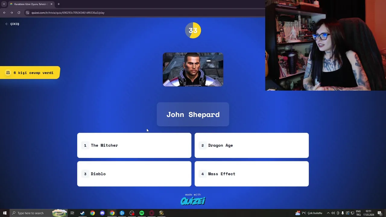
Task: Select the 'Karaktere Göre Oyunu Tahmin' tab
Action: coord(31,4)
